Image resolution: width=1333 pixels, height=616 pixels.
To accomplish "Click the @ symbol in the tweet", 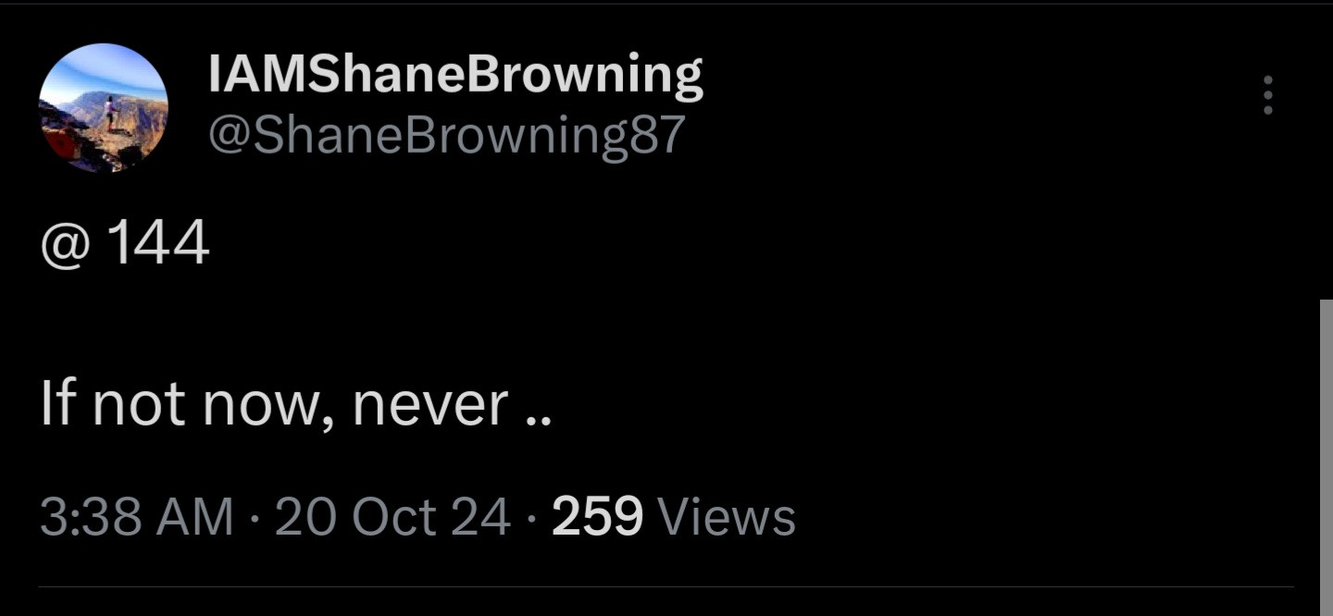I will (63, 245).
